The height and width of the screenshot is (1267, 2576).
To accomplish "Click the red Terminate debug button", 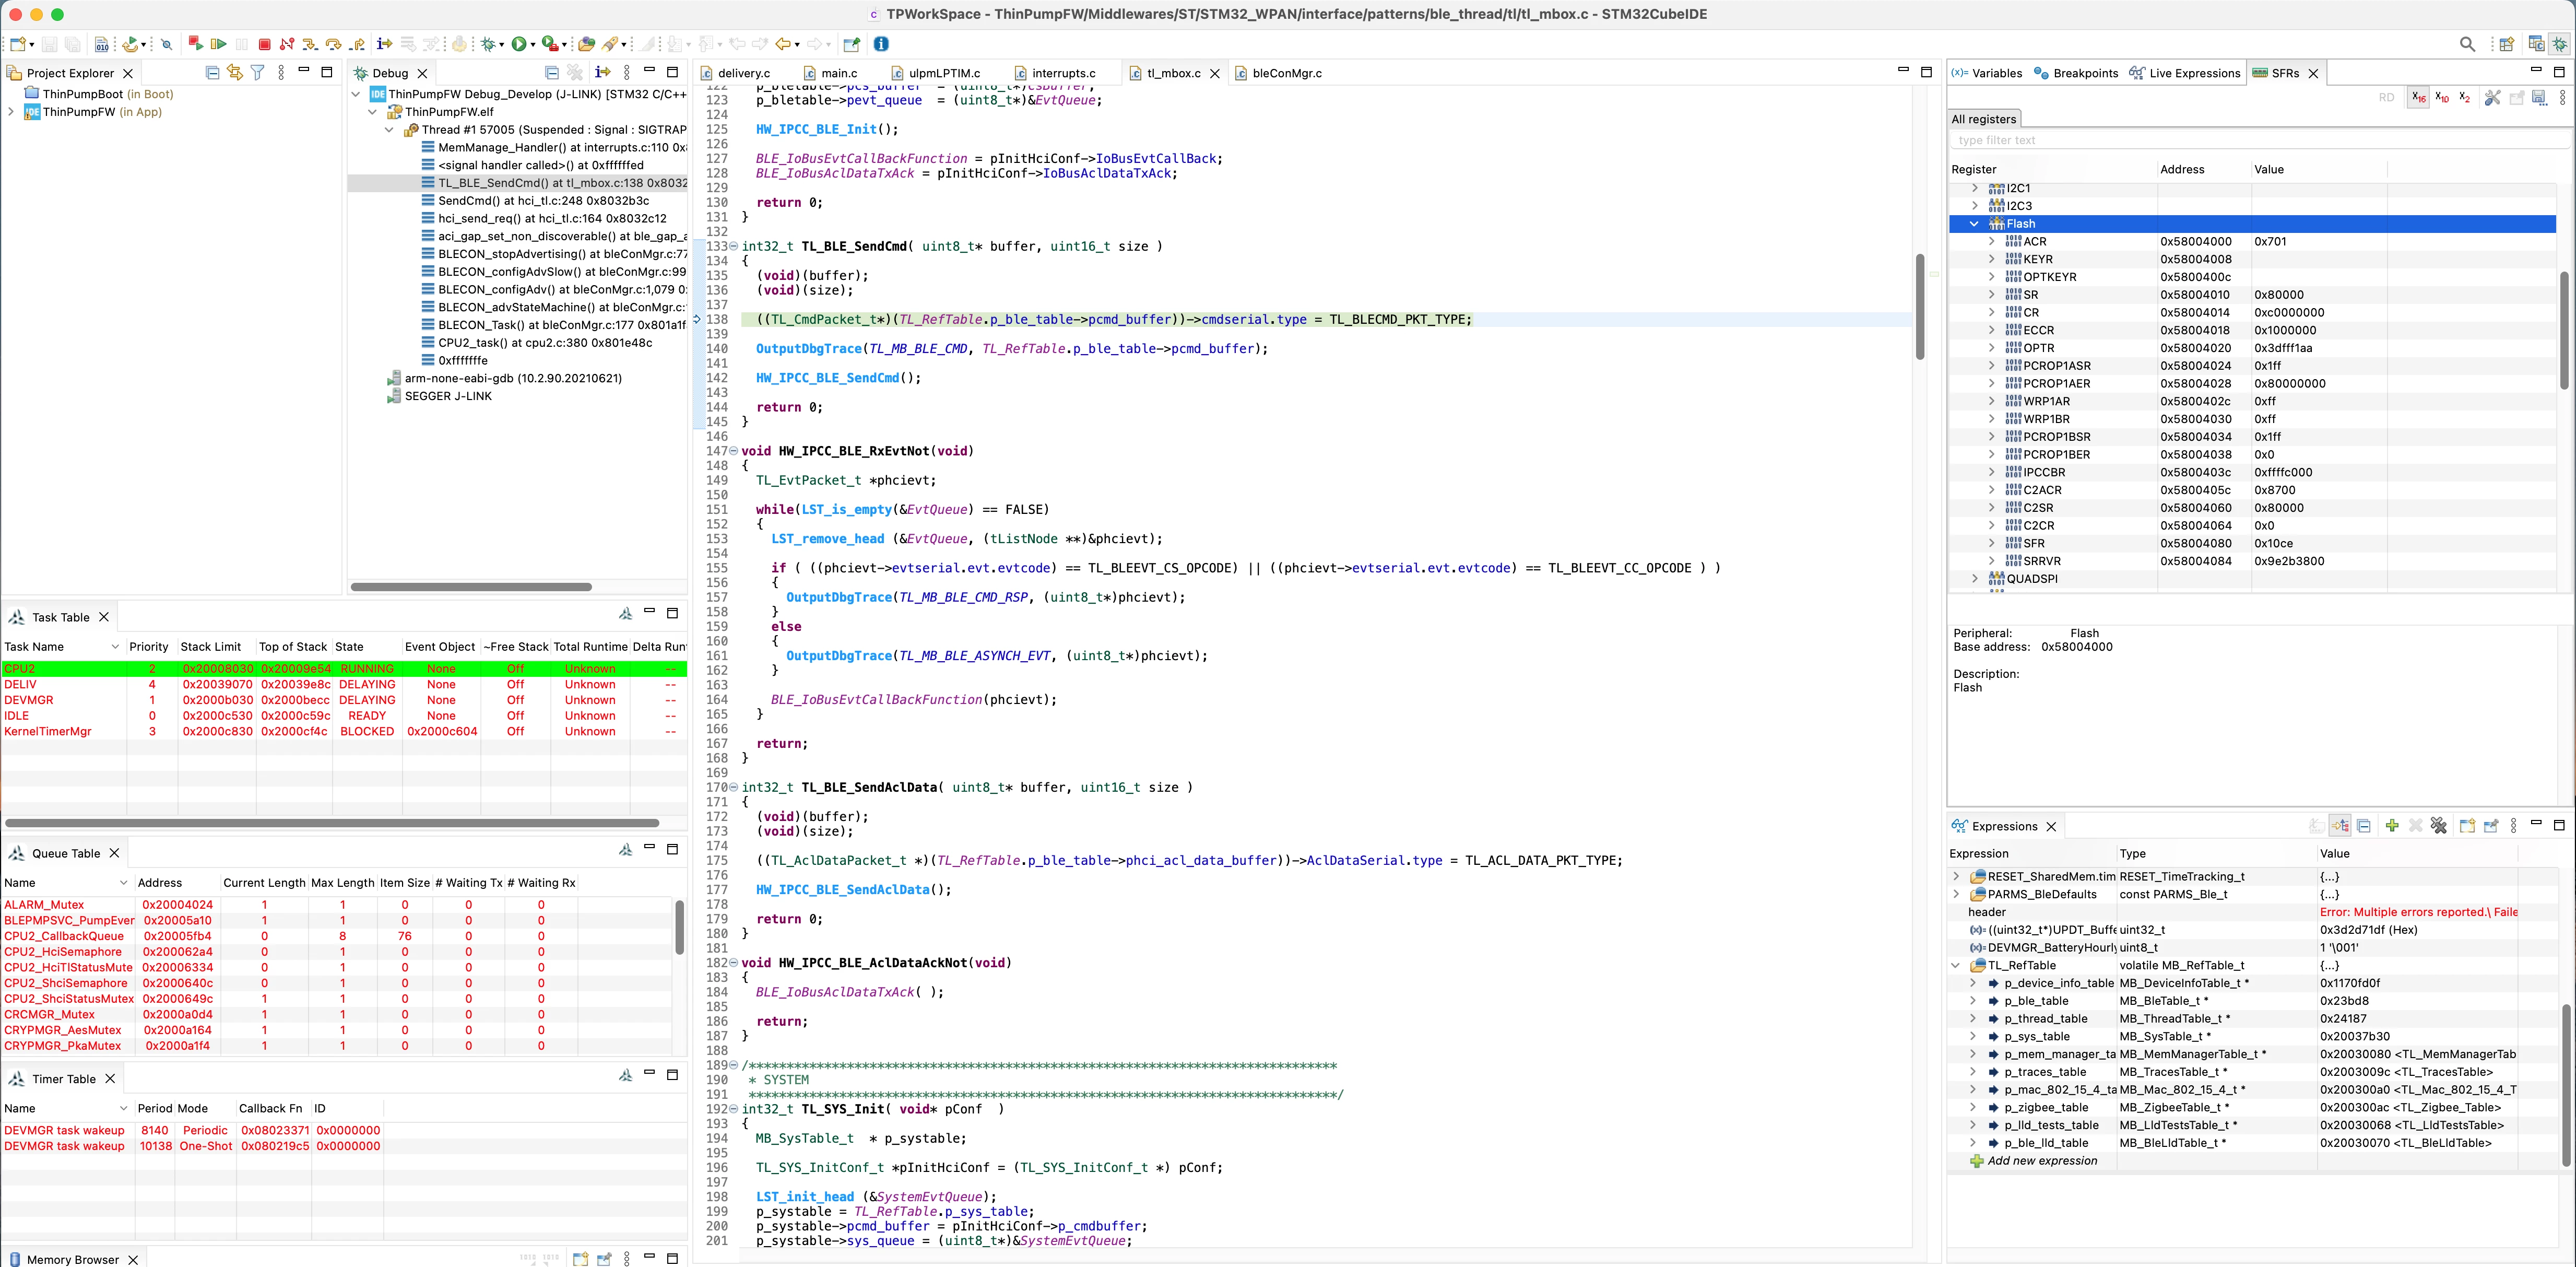I will [x=264, y=44].
